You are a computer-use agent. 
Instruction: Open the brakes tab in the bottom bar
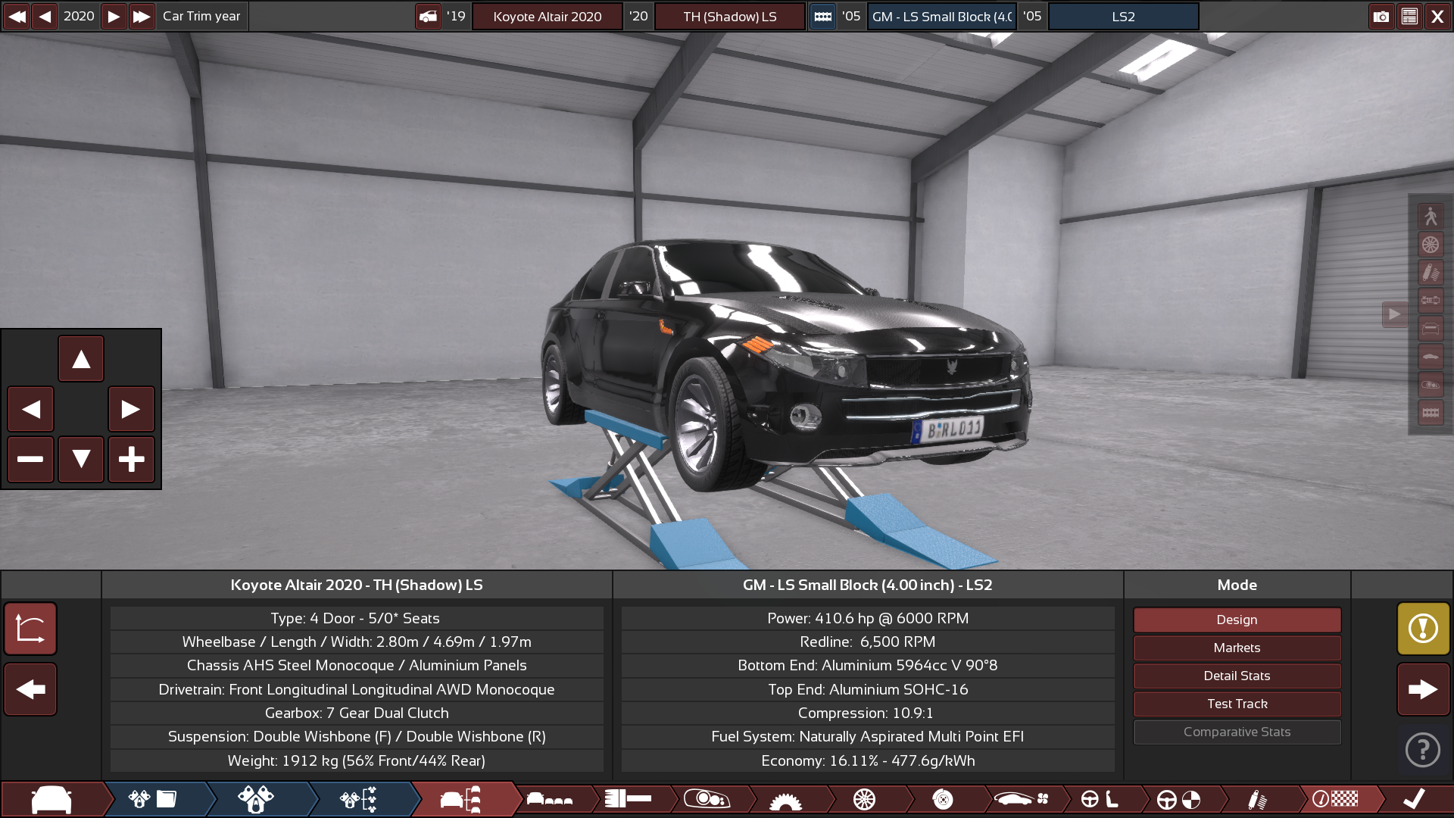(x=942, y=799)
